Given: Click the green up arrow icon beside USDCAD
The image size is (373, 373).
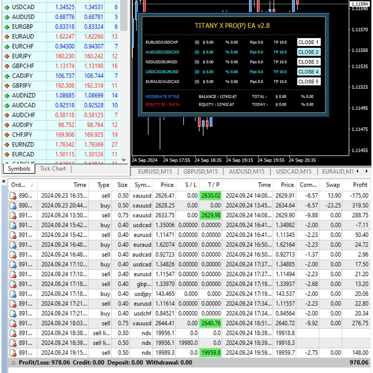Looking at the screenshot, I should 7,7.
